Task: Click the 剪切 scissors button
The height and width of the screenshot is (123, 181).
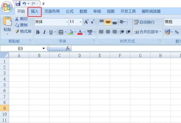Action: (21, 19)
